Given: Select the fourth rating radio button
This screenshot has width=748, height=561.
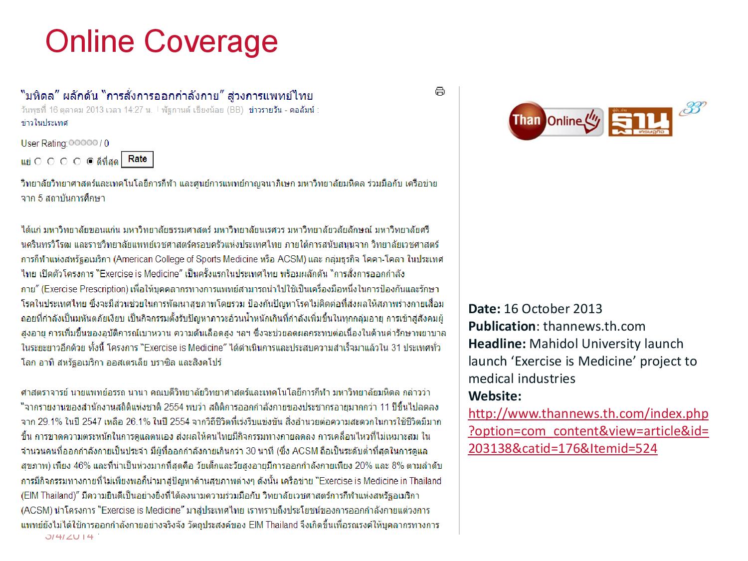Looking at the screenshot, I should point(77,161).
